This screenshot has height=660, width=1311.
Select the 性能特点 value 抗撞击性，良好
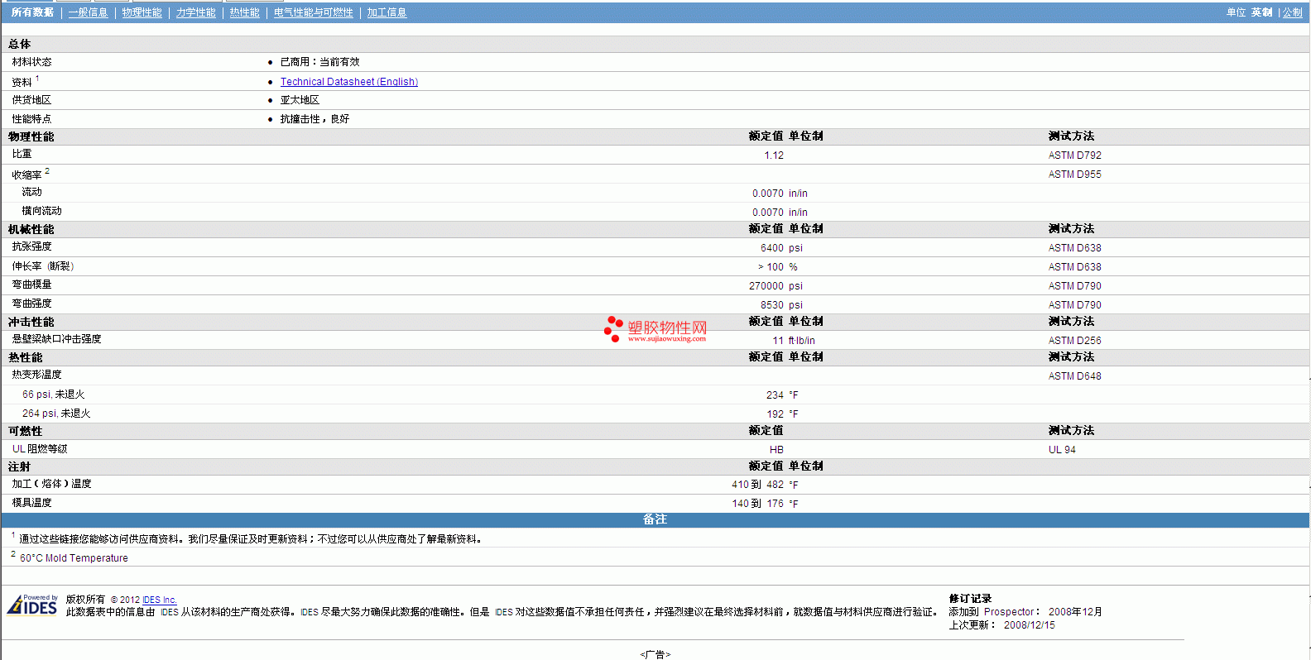(x=315, y=119)
